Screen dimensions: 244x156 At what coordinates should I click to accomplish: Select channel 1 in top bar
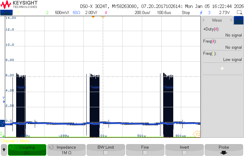tap(18, 12)
